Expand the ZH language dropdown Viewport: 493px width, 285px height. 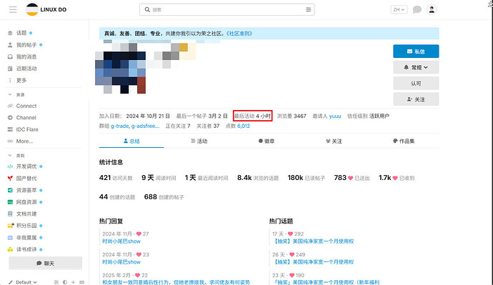(399, 9)
